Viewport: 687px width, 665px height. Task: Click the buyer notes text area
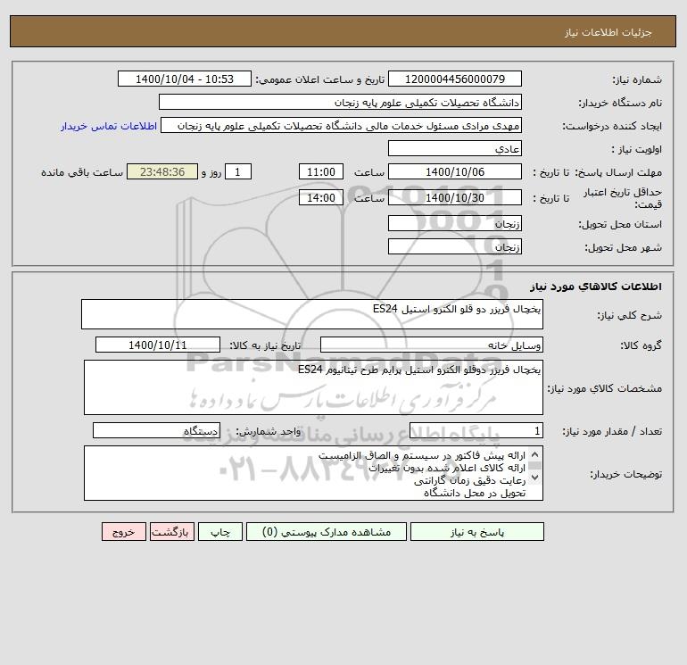click(313, 473)
